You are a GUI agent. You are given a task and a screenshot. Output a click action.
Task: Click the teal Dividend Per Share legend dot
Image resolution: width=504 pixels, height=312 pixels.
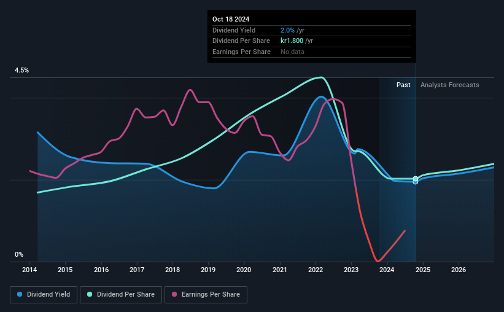(90, 294)
